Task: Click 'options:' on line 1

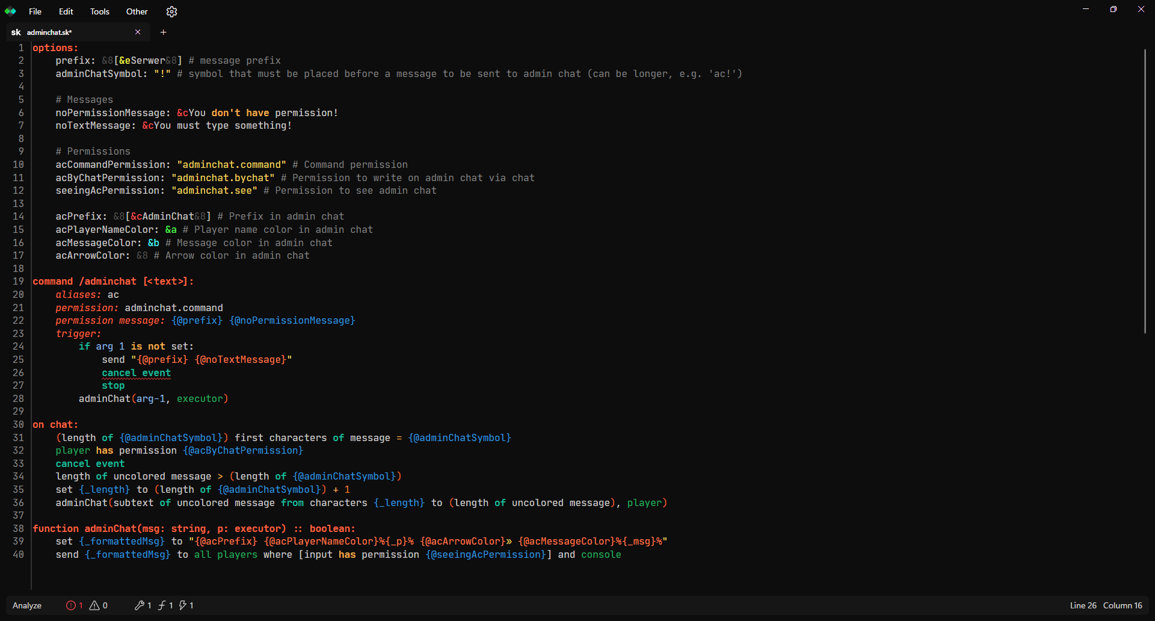Action: point(55,48)
